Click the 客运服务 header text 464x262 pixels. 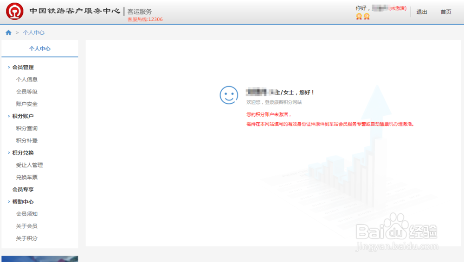[139, 12]
